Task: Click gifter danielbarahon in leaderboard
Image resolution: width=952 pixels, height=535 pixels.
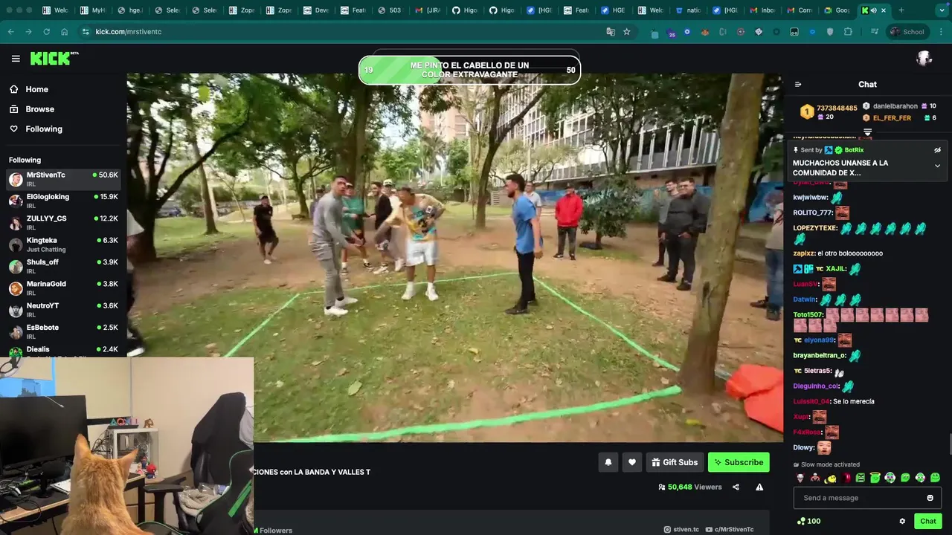Action: [x=895, y=106]
